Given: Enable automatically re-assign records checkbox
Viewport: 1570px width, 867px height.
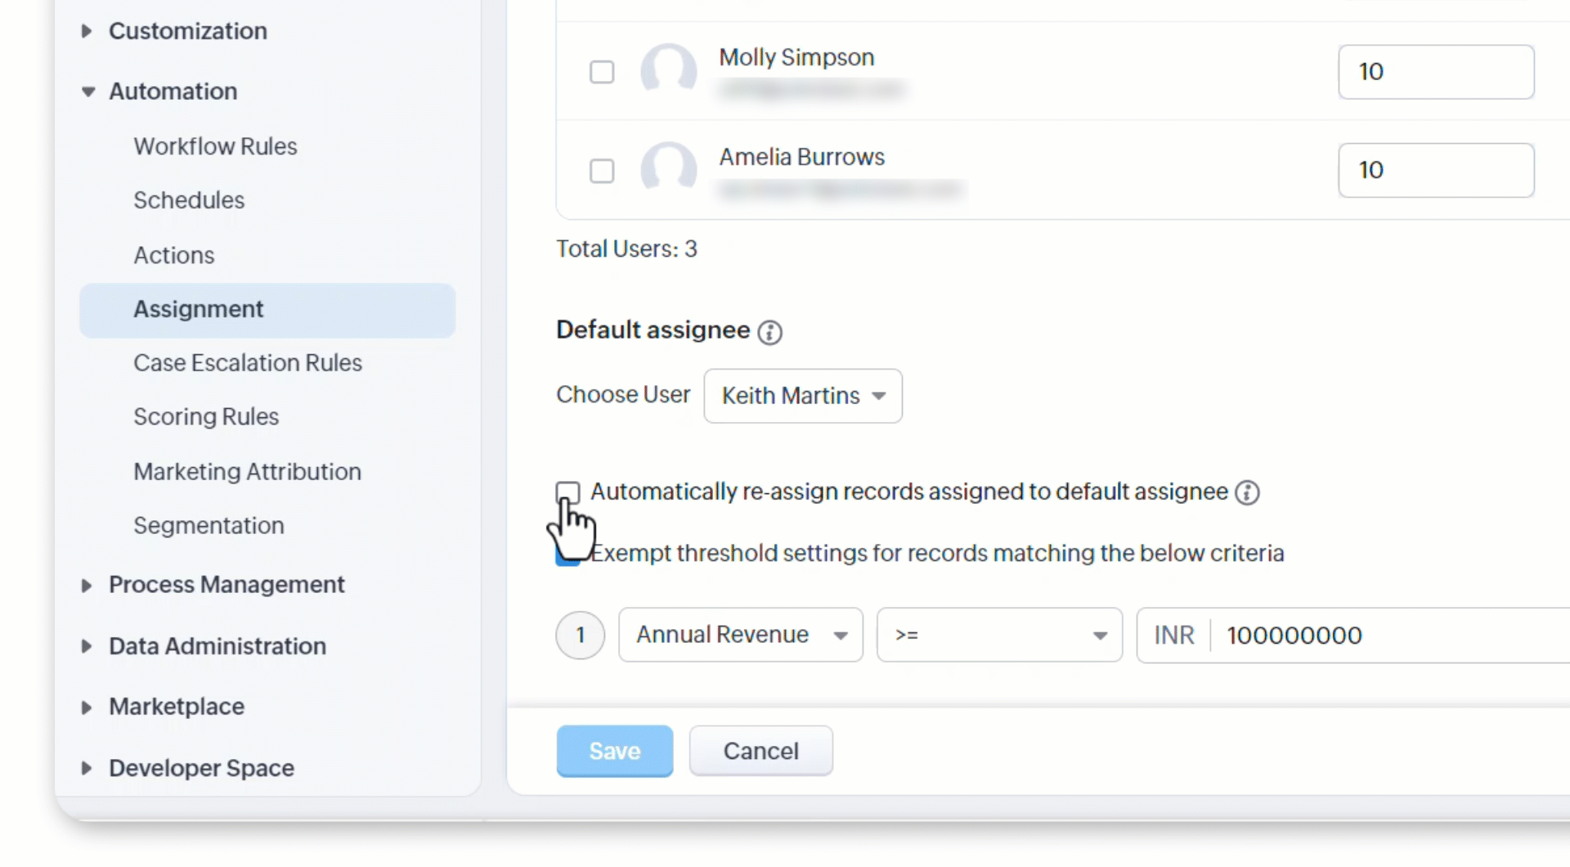Looking at the screenshot, I should (x=567, y=492).
